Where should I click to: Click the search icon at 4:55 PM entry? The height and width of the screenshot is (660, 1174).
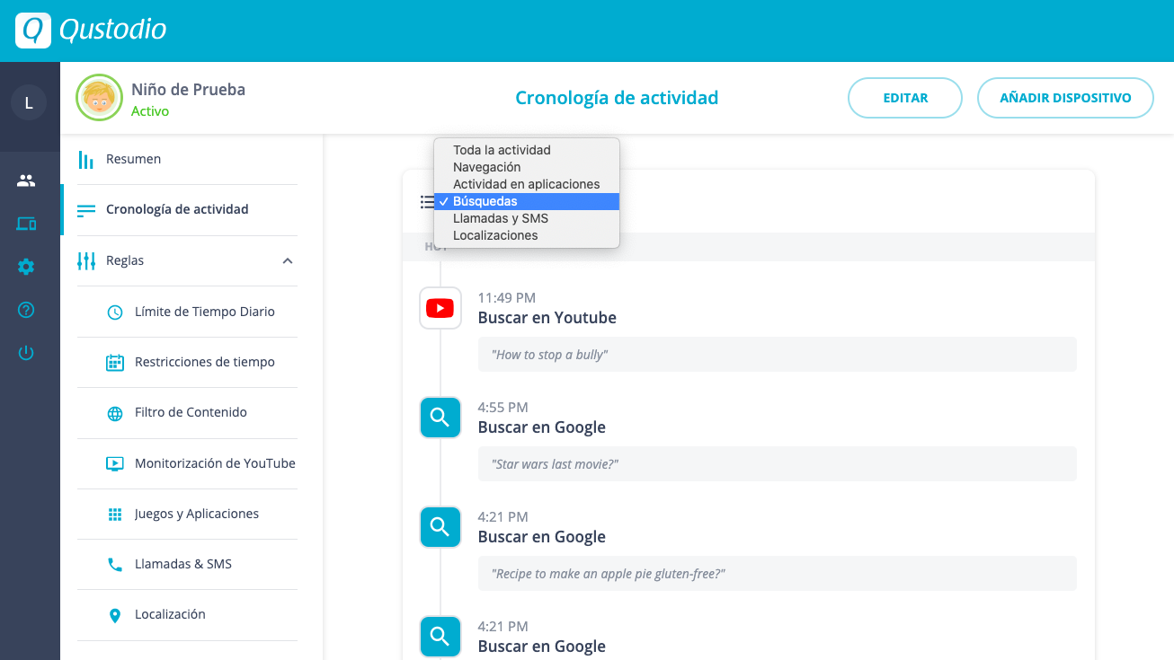pyautogui.click(x=440, y=418)
